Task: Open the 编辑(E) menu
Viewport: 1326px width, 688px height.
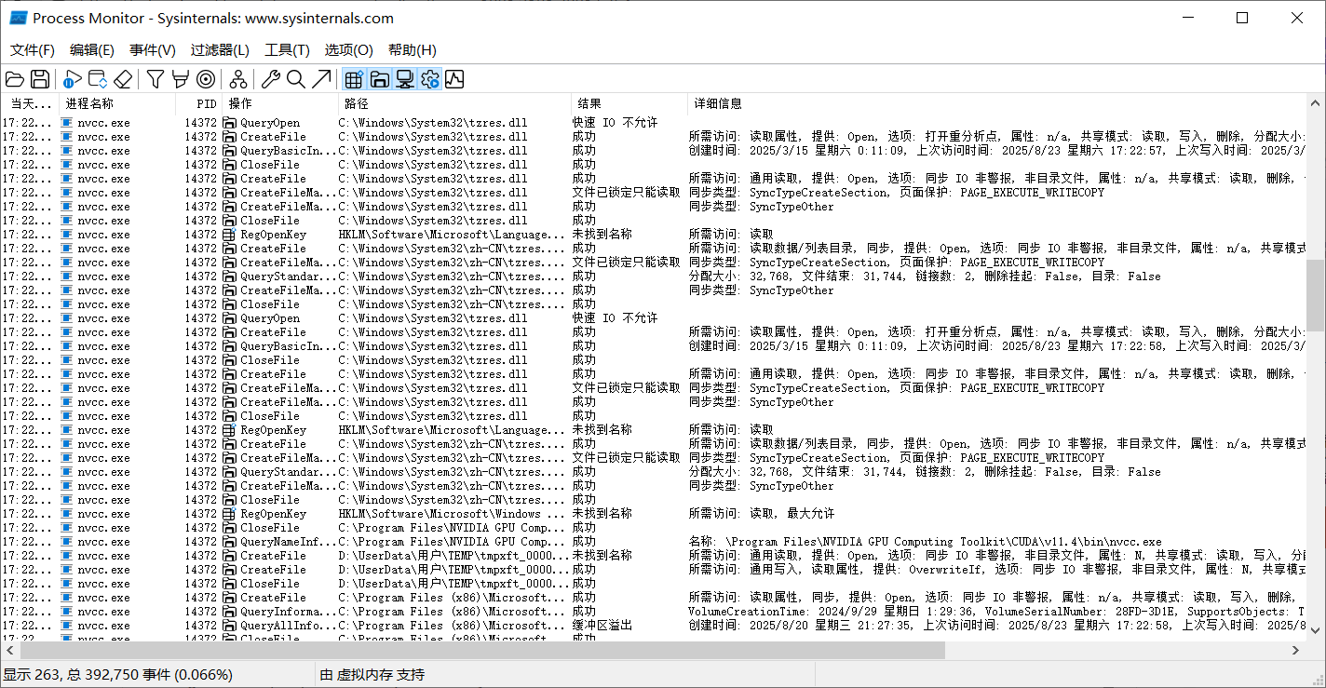Action: (92, 50)
